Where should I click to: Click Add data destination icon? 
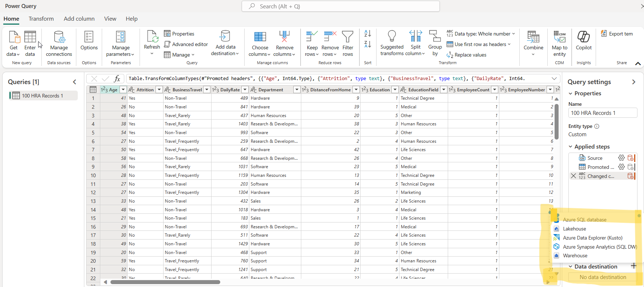click(225, 37)
